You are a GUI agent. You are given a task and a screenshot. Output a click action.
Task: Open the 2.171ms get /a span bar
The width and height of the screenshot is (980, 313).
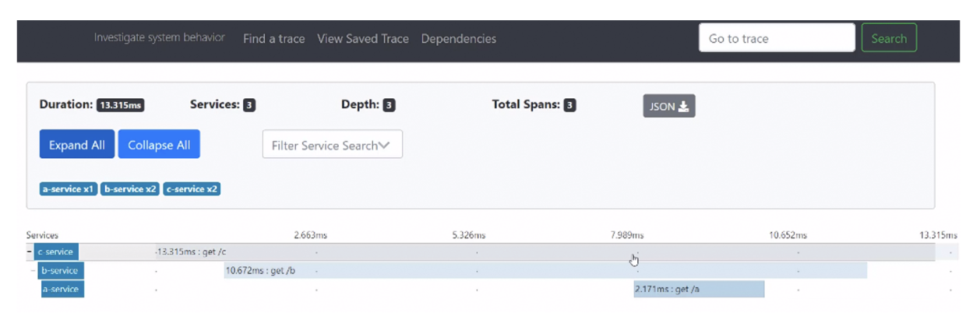[699, 290]
